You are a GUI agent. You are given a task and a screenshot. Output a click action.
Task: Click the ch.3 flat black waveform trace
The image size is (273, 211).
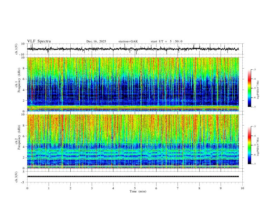pyautogui.click(x=133, y=177)
